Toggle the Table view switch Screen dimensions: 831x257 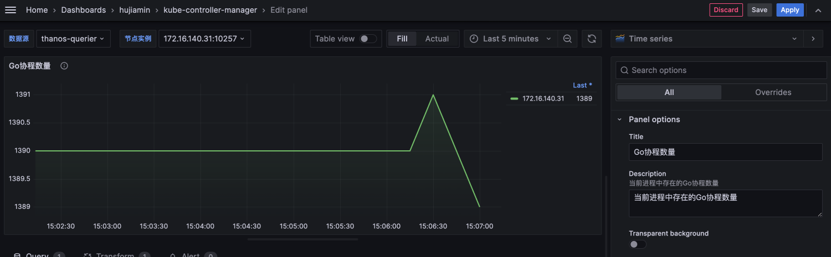tap(368, 39)
